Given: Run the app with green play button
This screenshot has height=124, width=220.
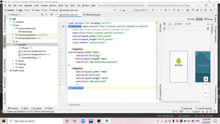Looking at the screenshot, I should tap(153, 10).
